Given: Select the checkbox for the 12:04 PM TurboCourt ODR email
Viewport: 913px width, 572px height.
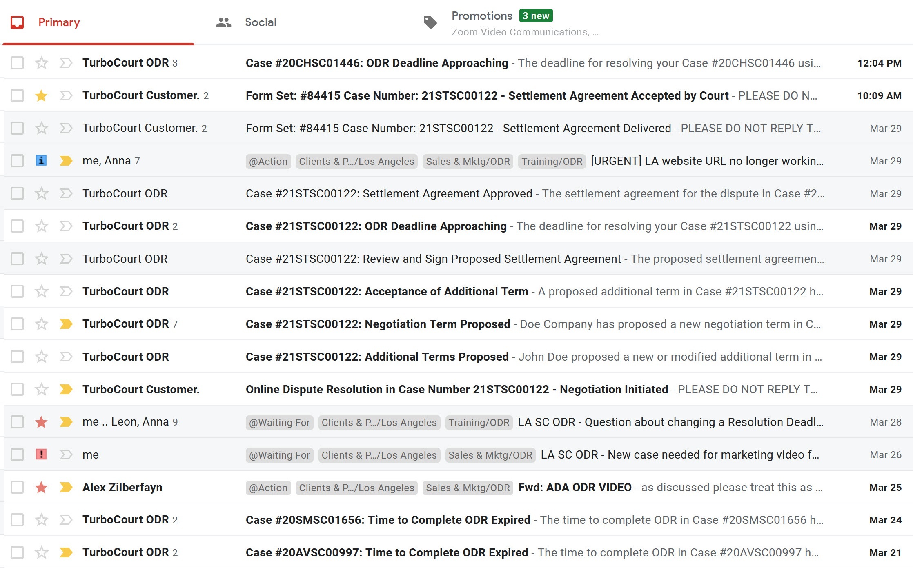Looking at the screenshot, I should (17, 63).
